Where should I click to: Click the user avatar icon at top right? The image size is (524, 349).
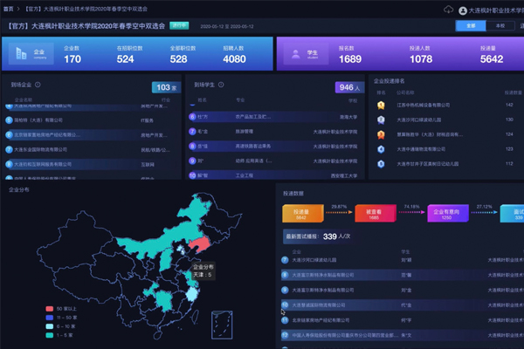tap(461, 9)
